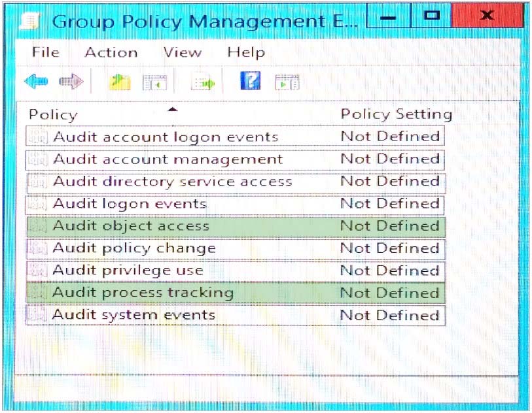Click icon beside Audit object access

click(38, 226)
